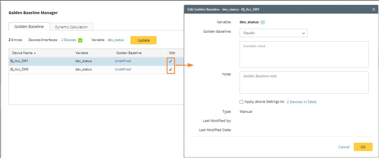Click edit pencil icon for BJ_Acc_SW6
The height and width of the screenshot is (158, 379).
[171, 69]
